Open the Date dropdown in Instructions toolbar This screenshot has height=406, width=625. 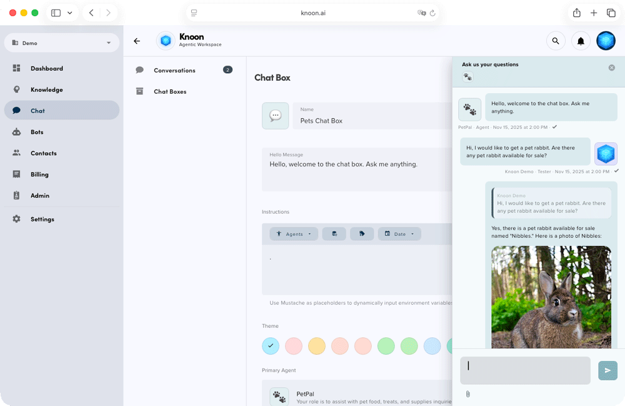coord(399,233)
